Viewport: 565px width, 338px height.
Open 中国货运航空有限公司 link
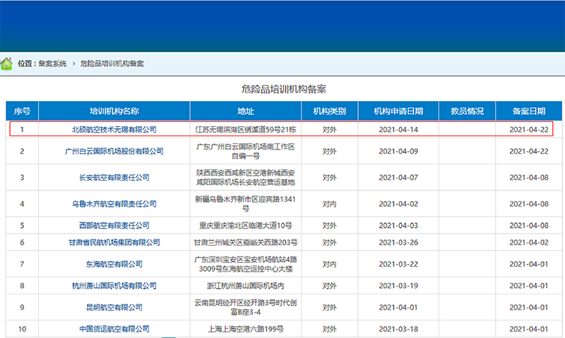114,329
